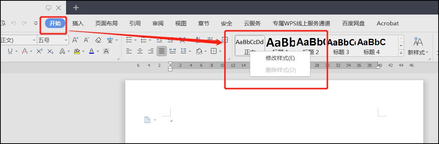
Task: Switch to the 页面布局 tab
Action: tap(107, 24)
